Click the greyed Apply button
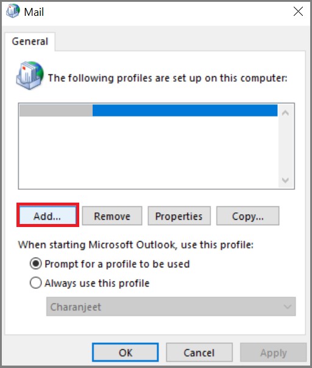The image size is (312, 368). [x=274, y=352]
